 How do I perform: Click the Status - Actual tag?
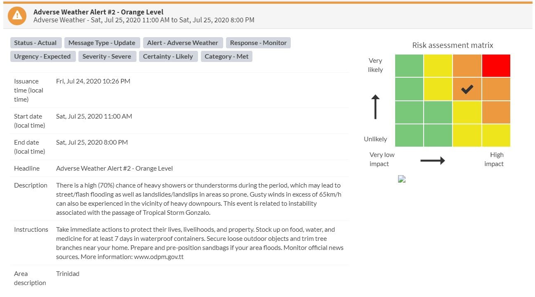(35, 43)
